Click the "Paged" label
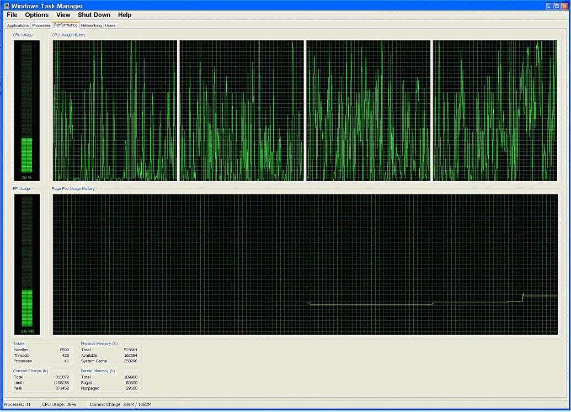This screenshot has width=571, height=412. 87,383
